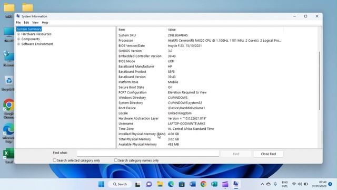Screen dimensions: 337x190
Task: Open OneDrive cloud tray icon
Action: coord(269,184)
